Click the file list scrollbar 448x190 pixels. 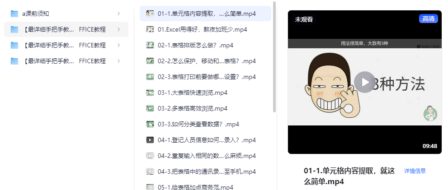pyautogui.click(x=274, y=56)
